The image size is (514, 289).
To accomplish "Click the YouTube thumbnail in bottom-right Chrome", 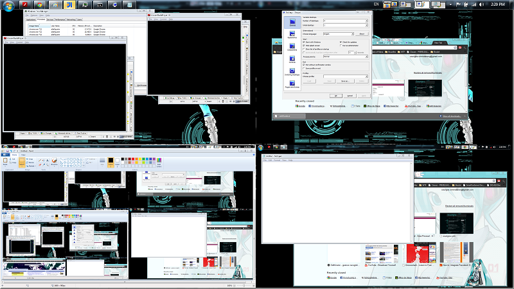I will [x=382, y=254].
